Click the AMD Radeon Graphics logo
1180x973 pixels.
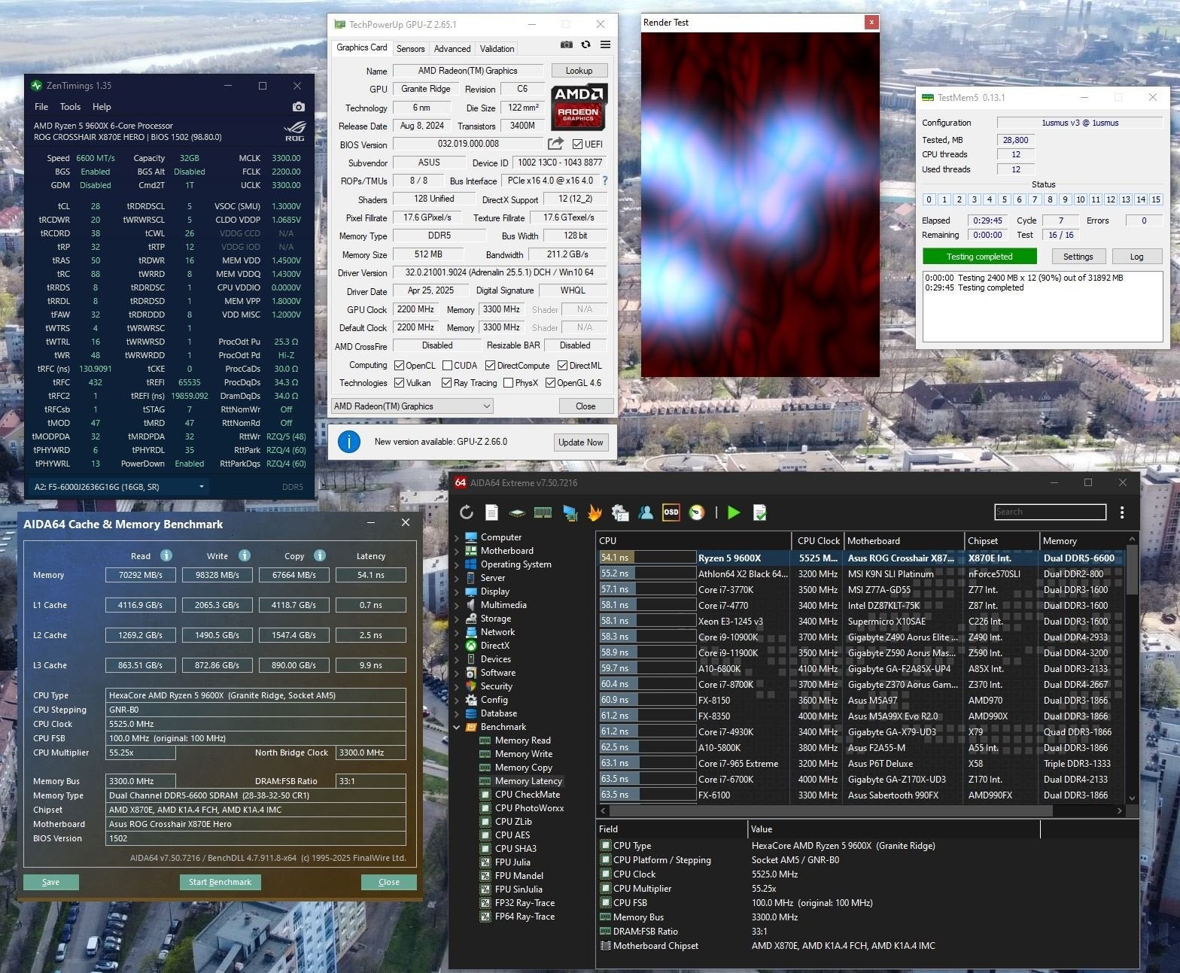pos(579,107)
